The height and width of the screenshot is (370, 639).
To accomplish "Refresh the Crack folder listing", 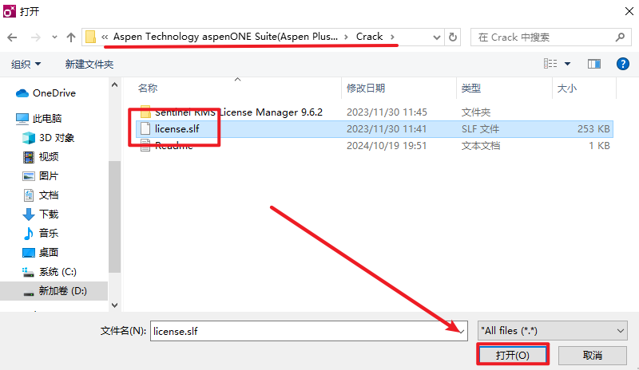I will [453, 37].
